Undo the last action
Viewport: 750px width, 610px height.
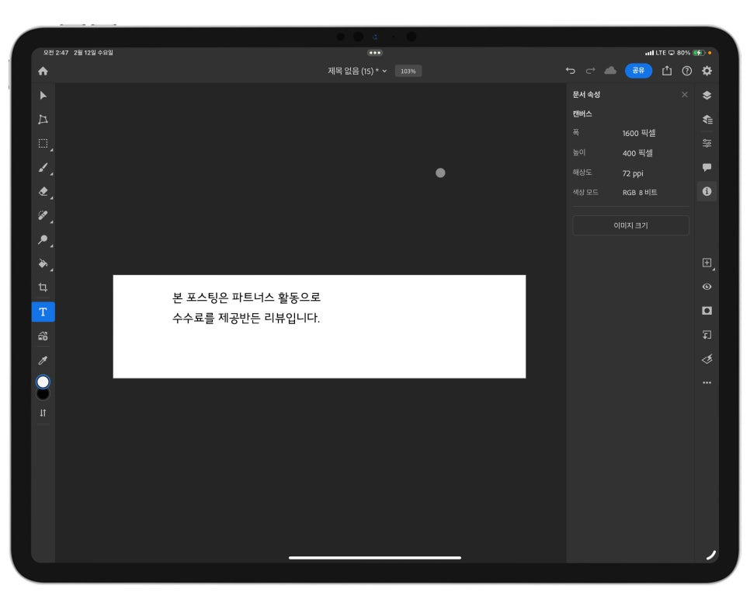tap(570, 71)
